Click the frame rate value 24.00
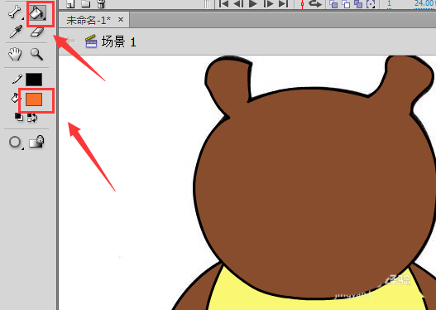This screenshot has height=310, width=436. (425, 3)
